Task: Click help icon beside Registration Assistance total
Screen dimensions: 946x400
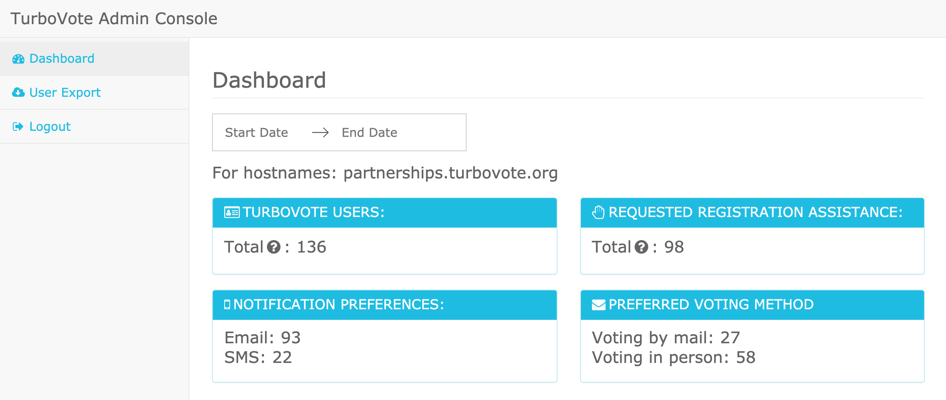Action: click(x=641, y=247)
